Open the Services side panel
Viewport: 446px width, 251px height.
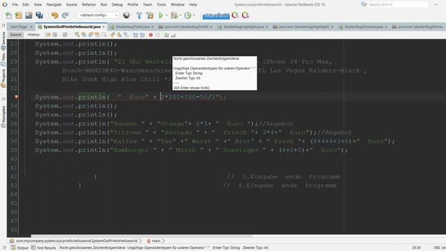(3, 40)
